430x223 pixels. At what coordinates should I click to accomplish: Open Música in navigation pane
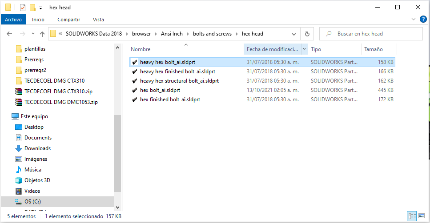point(32,170)
